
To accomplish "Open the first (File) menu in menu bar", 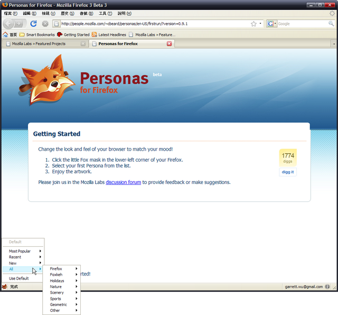I will click(x=11, y=13).
